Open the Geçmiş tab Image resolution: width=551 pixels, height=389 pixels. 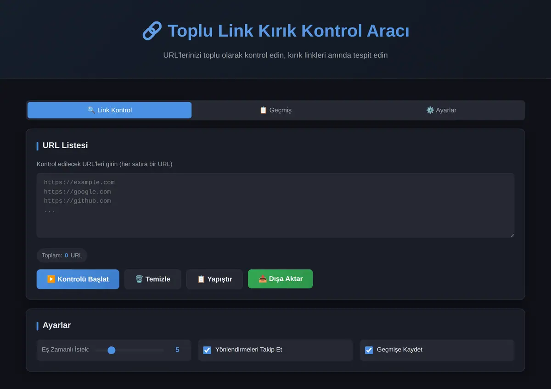click(275, 110)
